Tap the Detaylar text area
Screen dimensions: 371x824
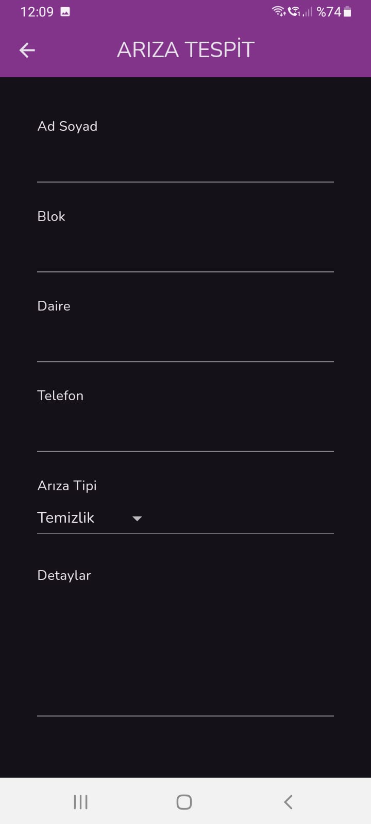(x=185, y=649)
